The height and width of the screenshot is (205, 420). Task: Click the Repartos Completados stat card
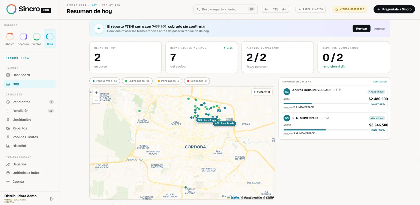pyautogui.click(x=354, y=57)
